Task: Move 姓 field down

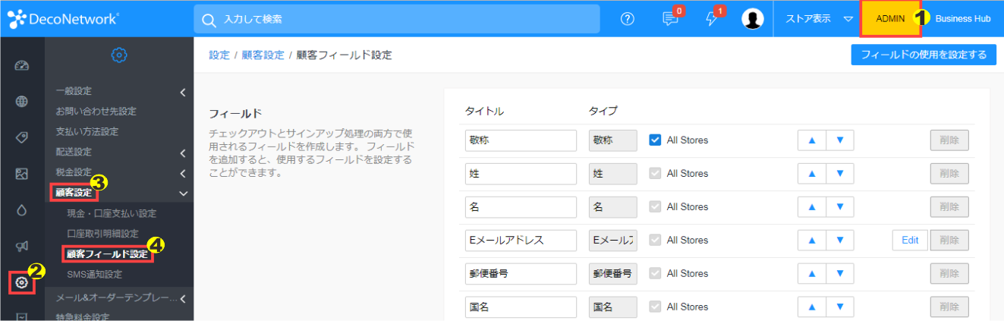Action: [x=840, y=174]
